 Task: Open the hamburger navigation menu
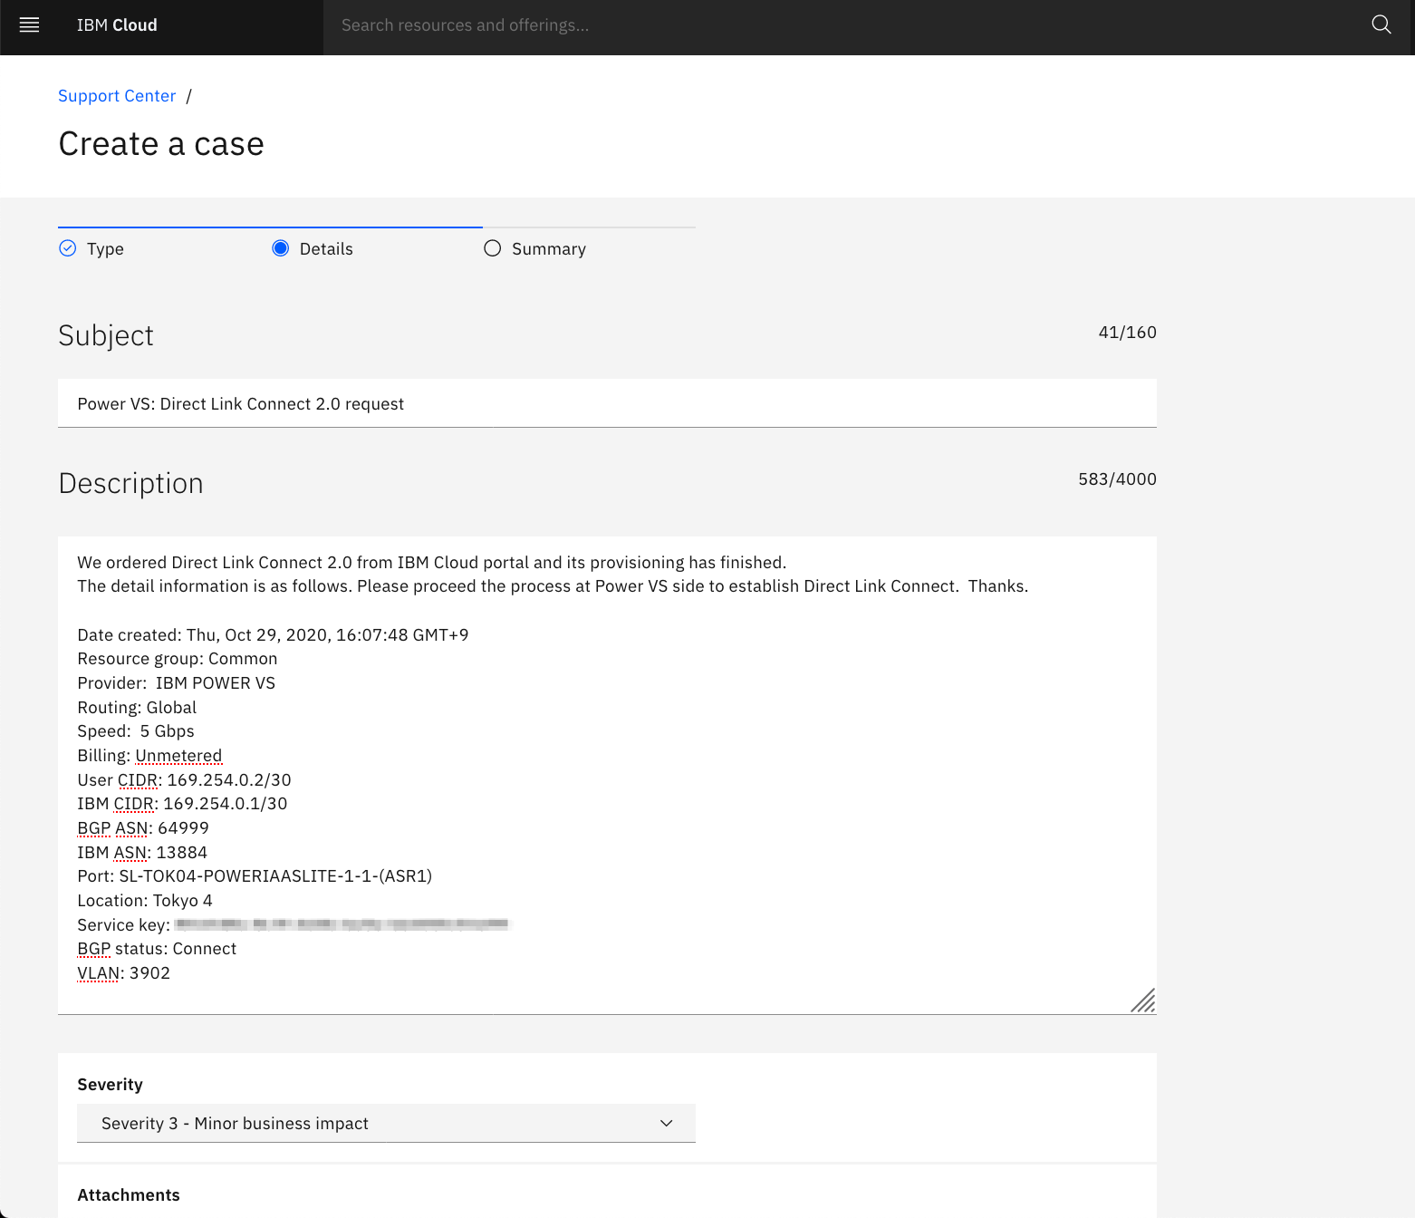click(29, 25)
